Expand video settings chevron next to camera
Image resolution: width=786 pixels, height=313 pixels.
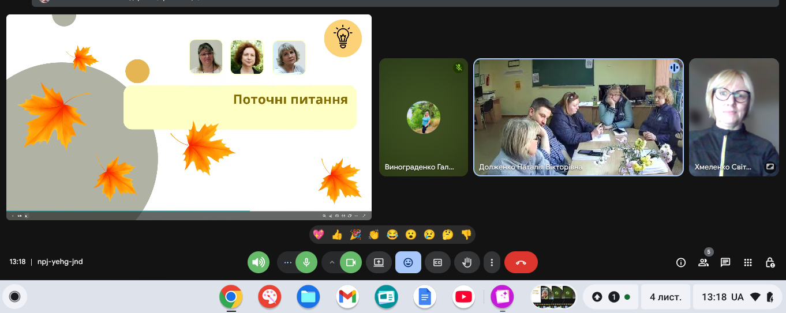(332, 262)
